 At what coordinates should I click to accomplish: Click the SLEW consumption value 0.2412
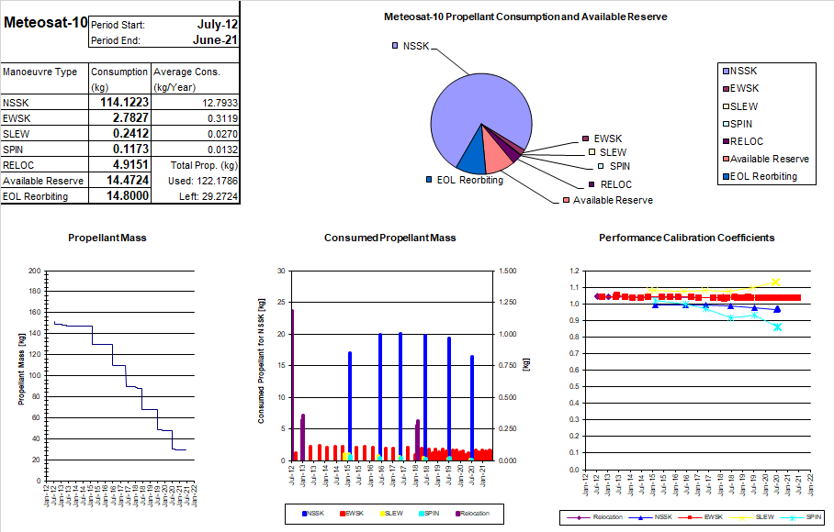tap(130, 133)
